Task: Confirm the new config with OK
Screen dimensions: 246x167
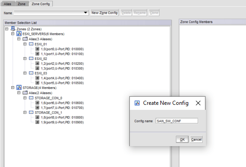Action: click(182, 139)
